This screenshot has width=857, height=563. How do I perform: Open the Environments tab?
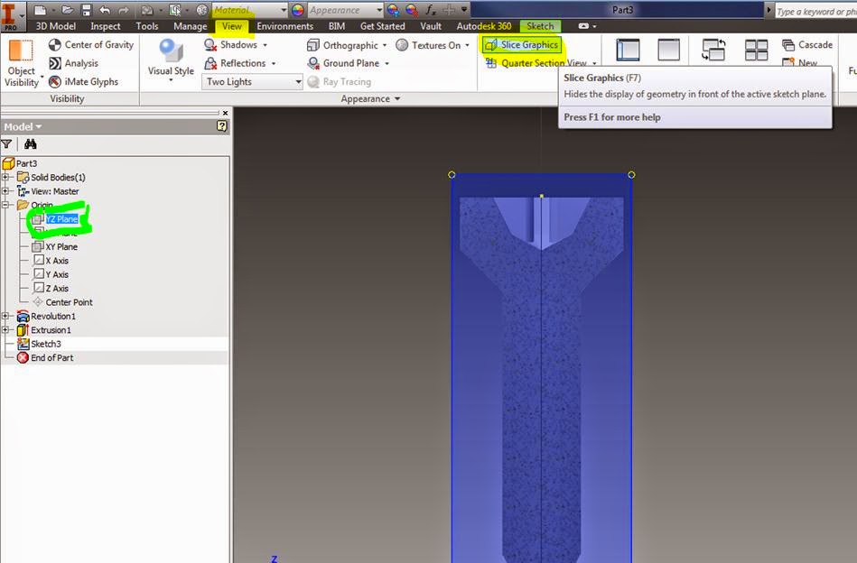pos(284,26)
